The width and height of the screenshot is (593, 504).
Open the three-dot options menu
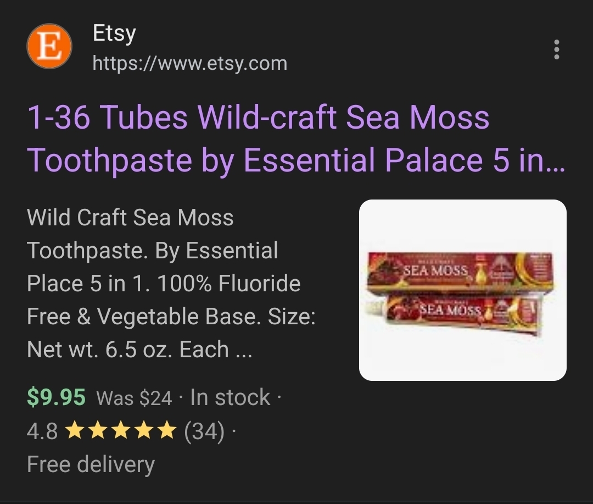click(556, 49)
